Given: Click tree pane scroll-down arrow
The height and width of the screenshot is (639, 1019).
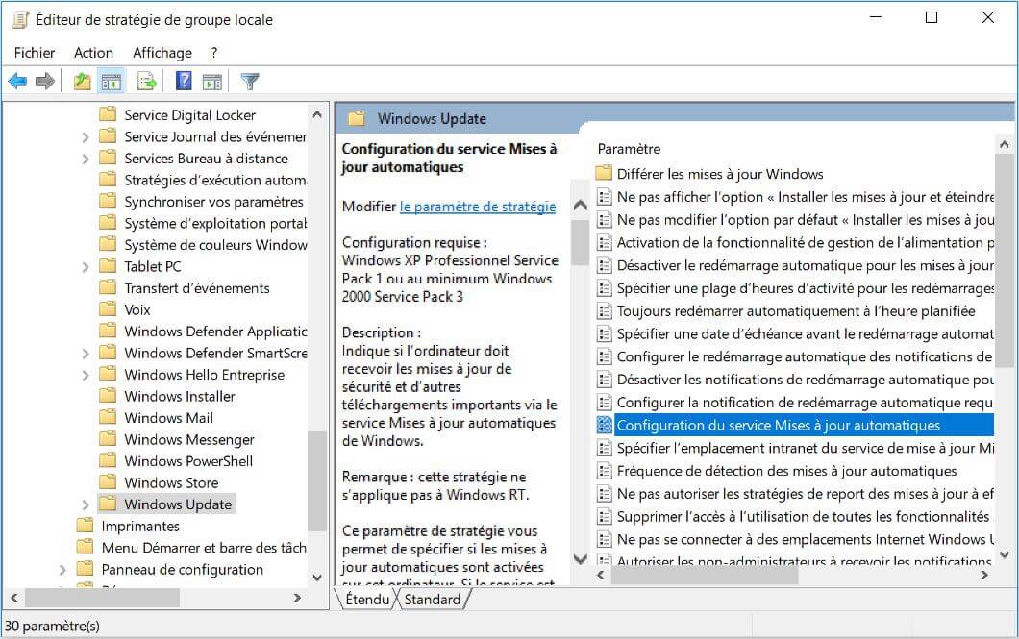Looking at the screenshot, I should tap(317, 577).
